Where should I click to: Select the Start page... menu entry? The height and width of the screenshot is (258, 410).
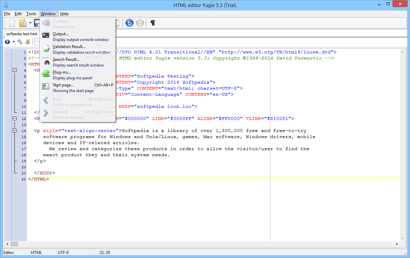(x=78, y=88)
